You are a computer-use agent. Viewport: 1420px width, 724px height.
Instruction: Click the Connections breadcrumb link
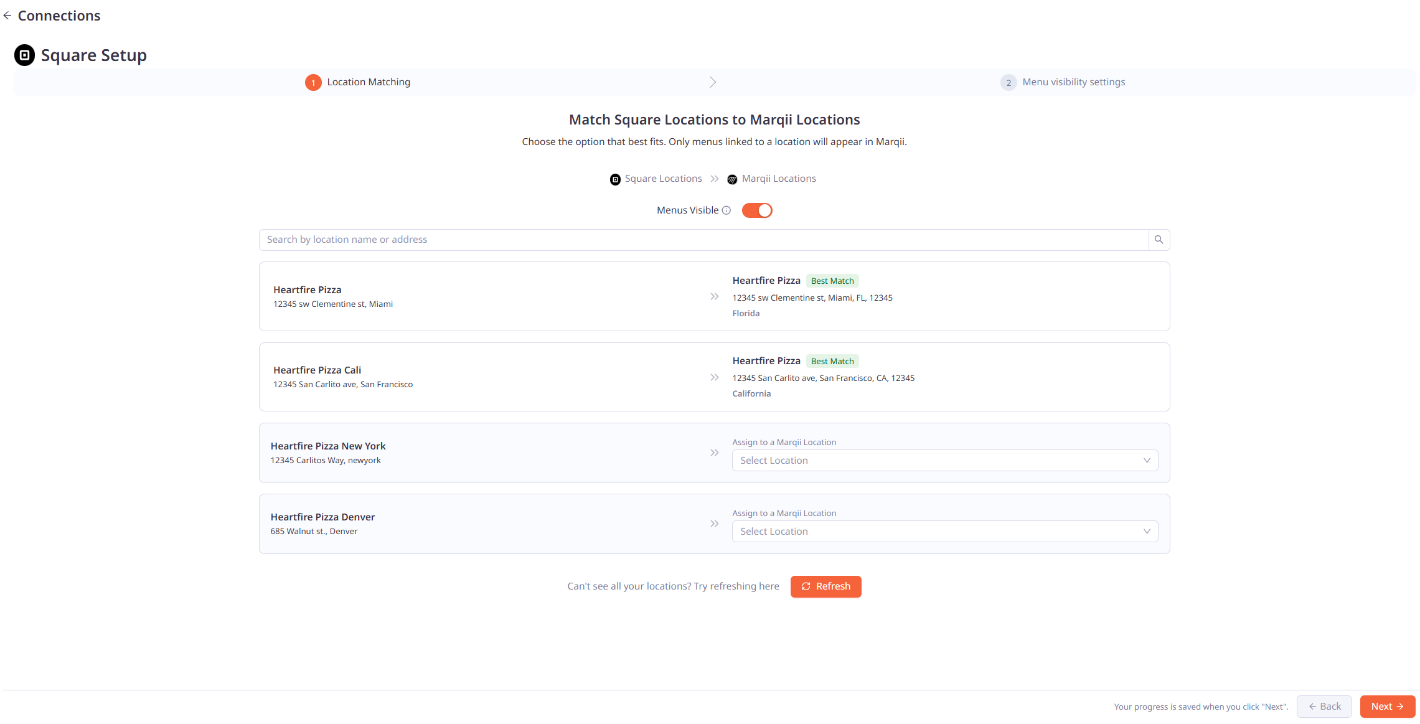coord(59,16)
